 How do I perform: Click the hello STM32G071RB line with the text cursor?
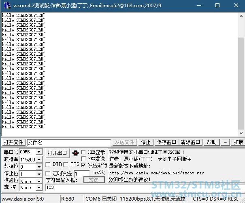coord(24,88)
